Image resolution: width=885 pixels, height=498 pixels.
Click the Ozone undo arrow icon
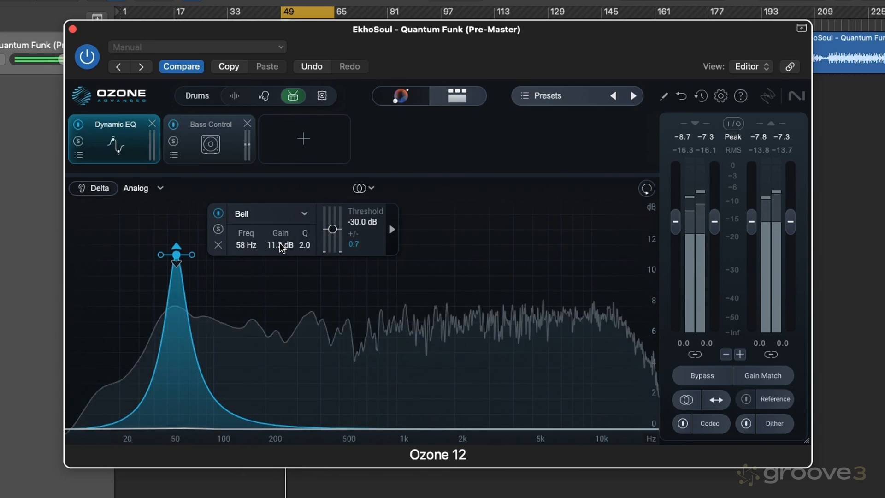pyautogui.click(x=681, y=96)
